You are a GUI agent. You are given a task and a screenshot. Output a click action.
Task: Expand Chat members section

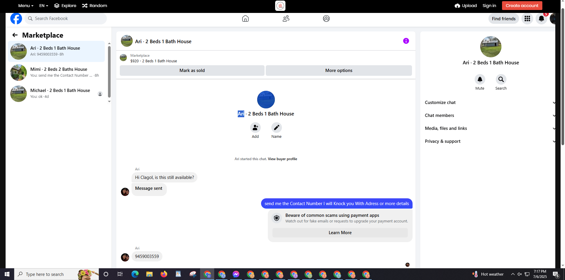(x=490, y=115)
